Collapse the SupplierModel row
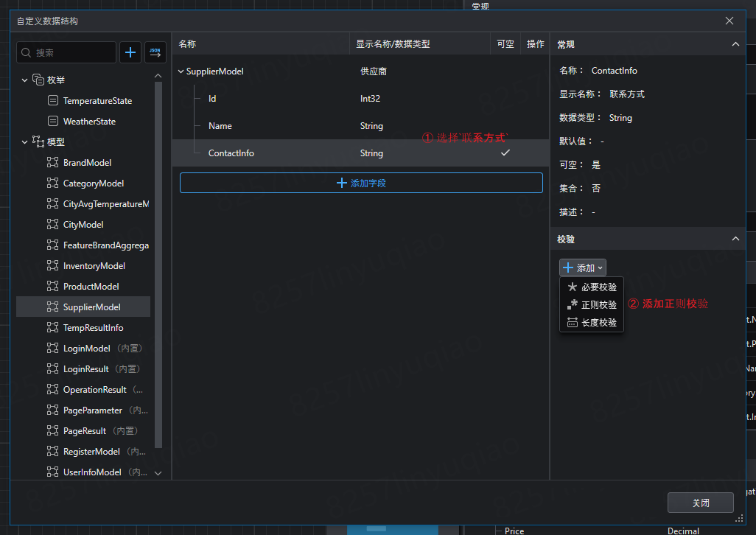The image size is (756, 535). click(x=181, y=72)
